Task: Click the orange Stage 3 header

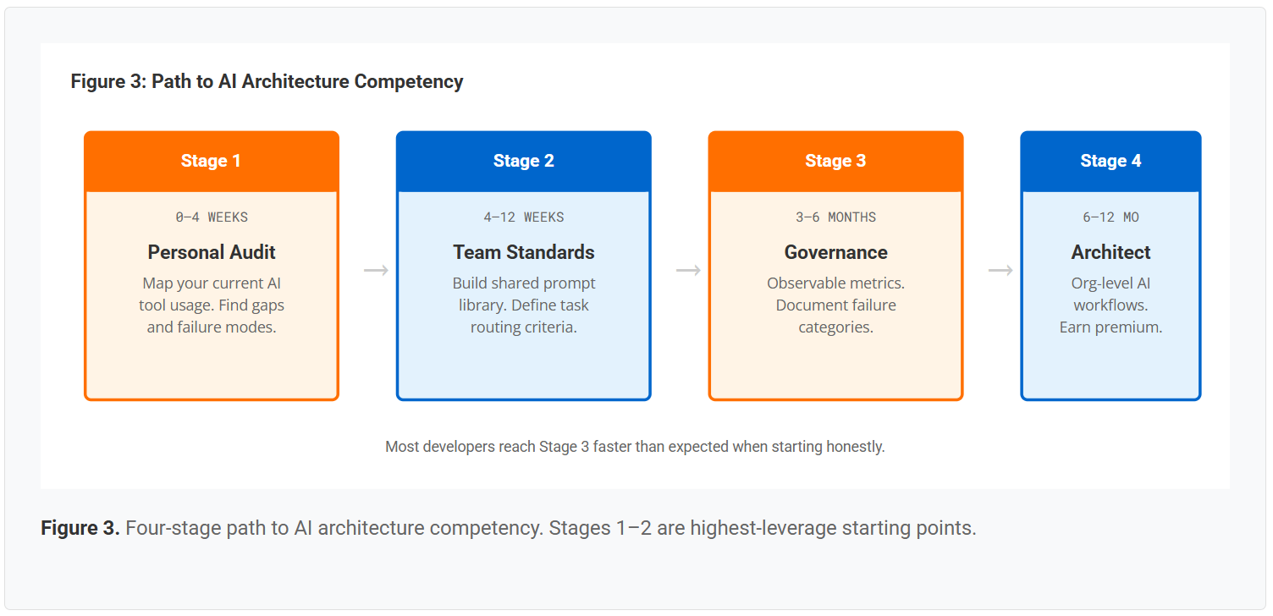Action: [835, 161]
